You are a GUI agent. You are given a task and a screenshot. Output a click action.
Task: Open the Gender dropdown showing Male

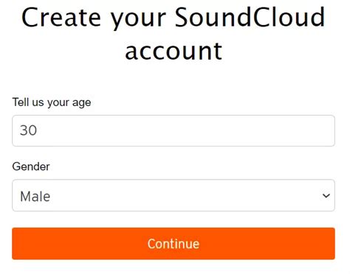(x=174, y=195)
